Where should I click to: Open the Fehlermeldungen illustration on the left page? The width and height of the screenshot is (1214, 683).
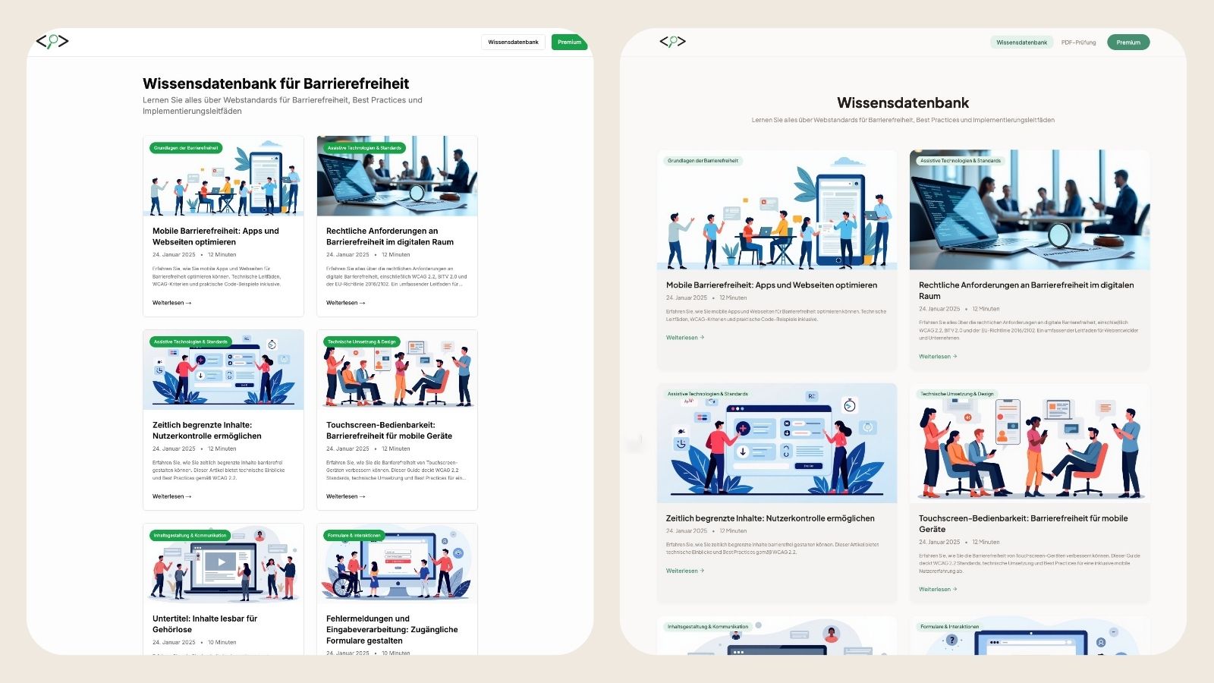(397, 563)
